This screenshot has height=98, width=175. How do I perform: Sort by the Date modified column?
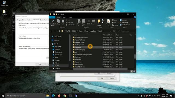coord(107,35)
